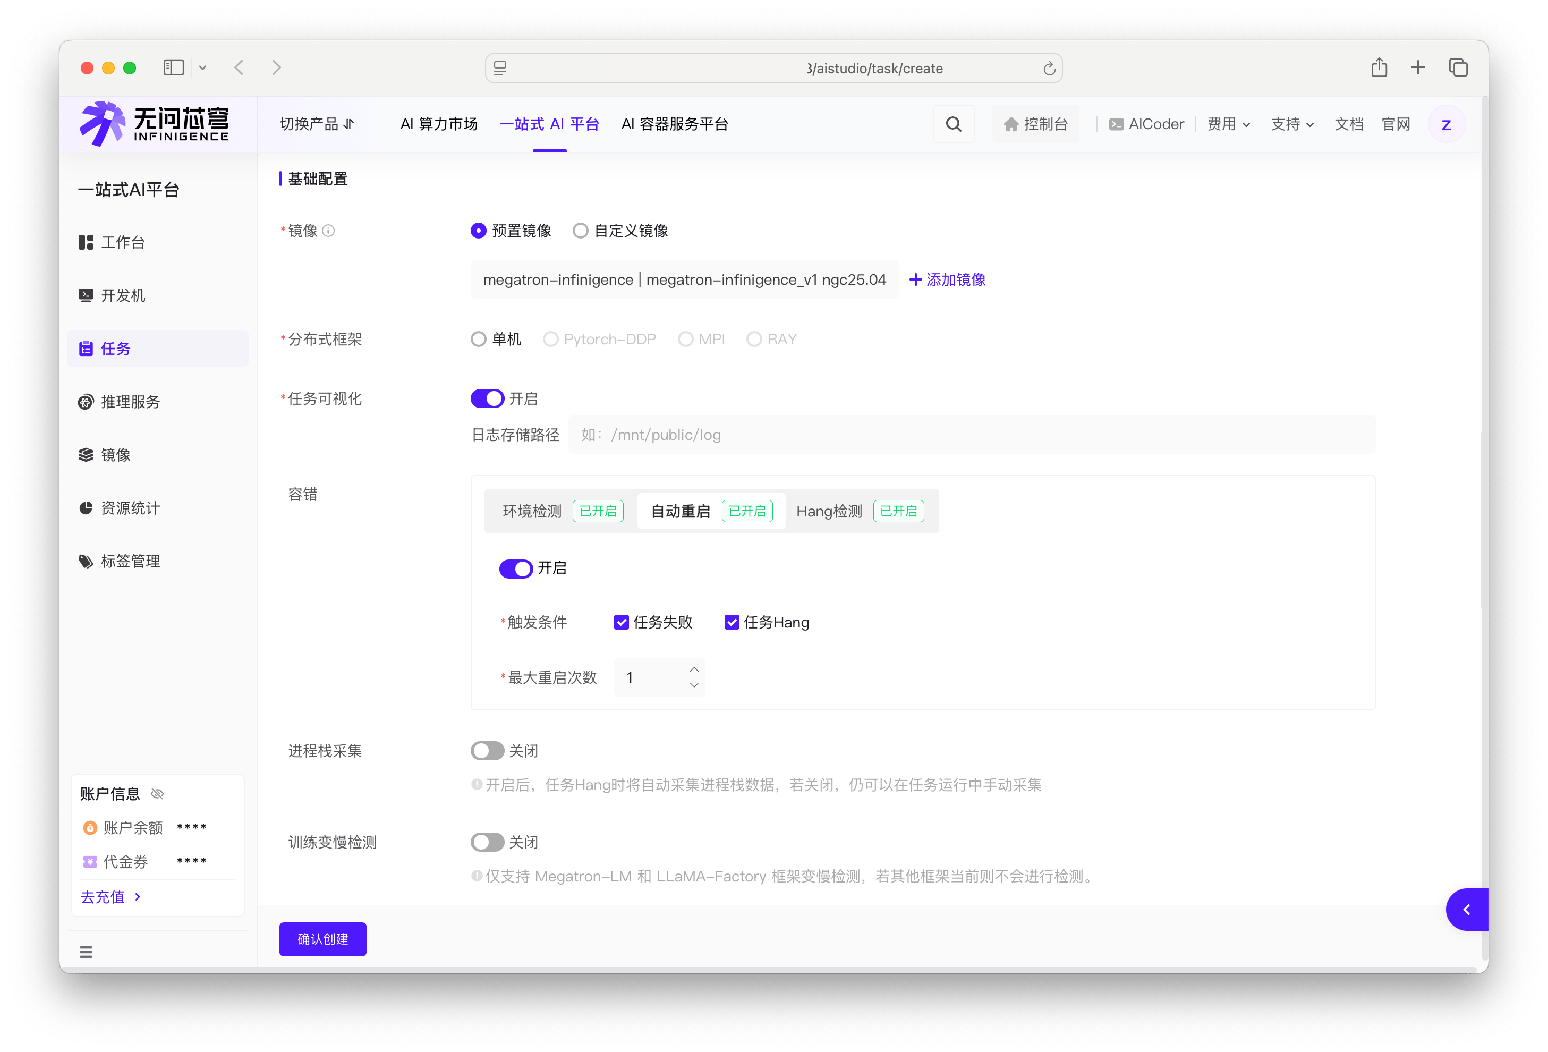Screen dimensions: 1548x1052
Task: Click the purple floating arrow panel button
Action: (x=1466, y=910)
